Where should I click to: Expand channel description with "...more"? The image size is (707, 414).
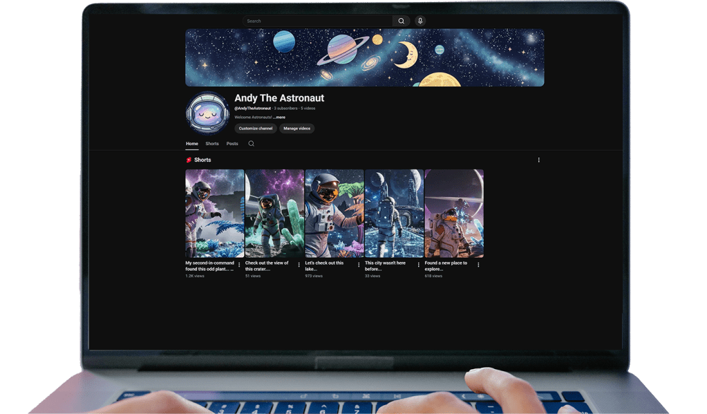279,117
